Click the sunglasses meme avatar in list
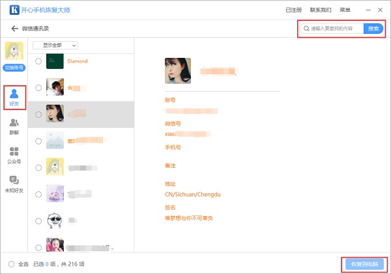The height and width of the screenshot is (274, 391). pyautogui.click(x=55, y=220)
